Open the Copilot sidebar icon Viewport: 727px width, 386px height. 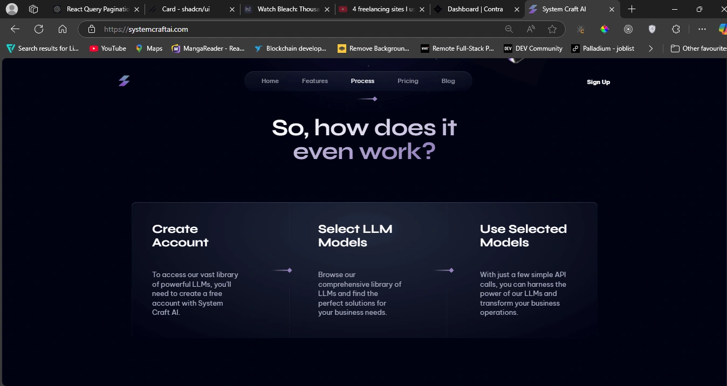pos(723,29)
